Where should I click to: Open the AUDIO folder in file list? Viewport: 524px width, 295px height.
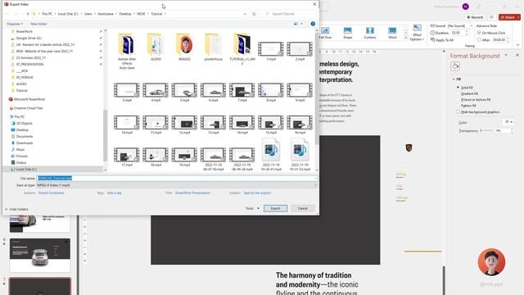156,47
